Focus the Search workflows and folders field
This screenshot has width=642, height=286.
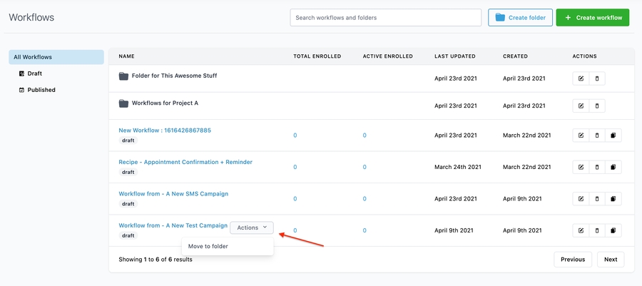385,18
